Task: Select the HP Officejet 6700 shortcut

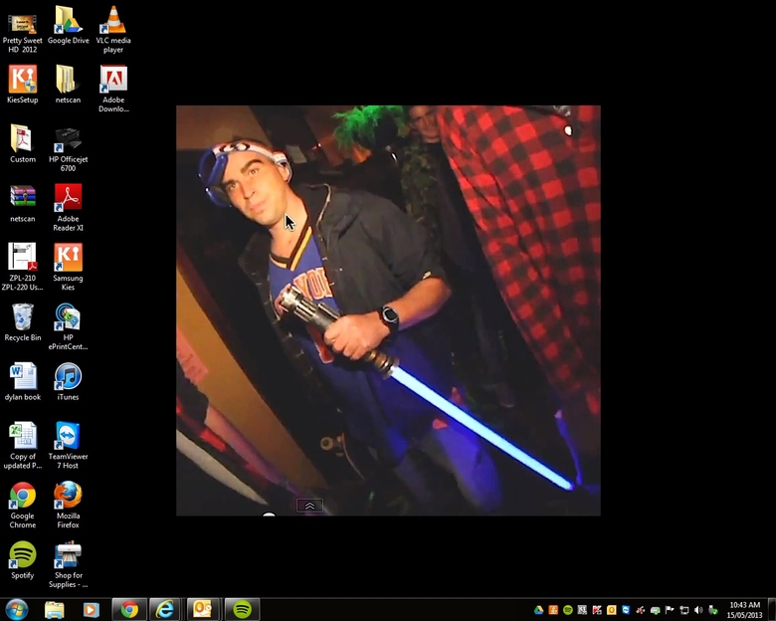Action: pyautogui.click(x=68, y=148)
